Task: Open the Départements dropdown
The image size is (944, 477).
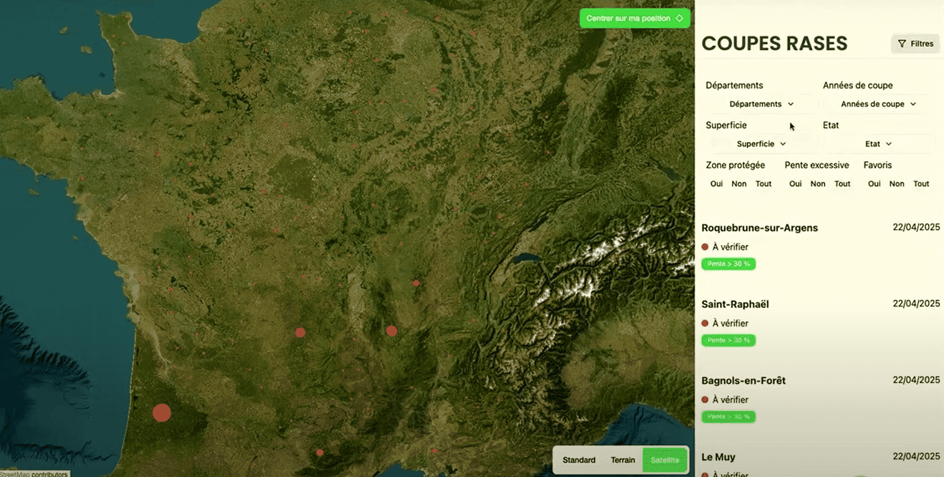Action: [x=761, y=104]
